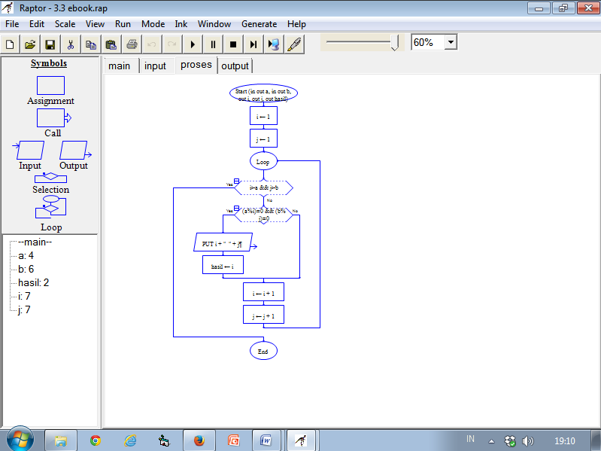The height and width of the screenshot is (451, 601).
Task: Open Firefox from the taskbar
Action: [x=199, y=440]
